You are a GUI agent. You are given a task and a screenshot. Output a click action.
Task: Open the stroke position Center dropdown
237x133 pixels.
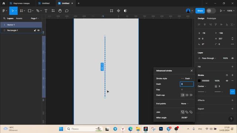(x=202, y=86)
